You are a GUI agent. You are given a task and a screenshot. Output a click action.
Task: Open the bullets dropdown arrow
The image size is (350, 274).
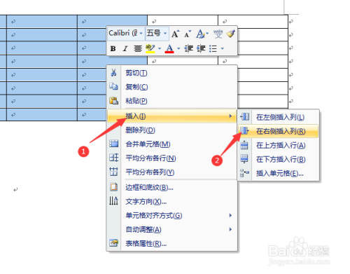[x=223, y=48]
